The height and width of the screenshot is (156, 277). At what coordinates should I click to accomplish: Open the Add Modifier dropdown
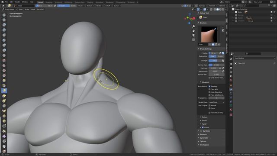255,58
